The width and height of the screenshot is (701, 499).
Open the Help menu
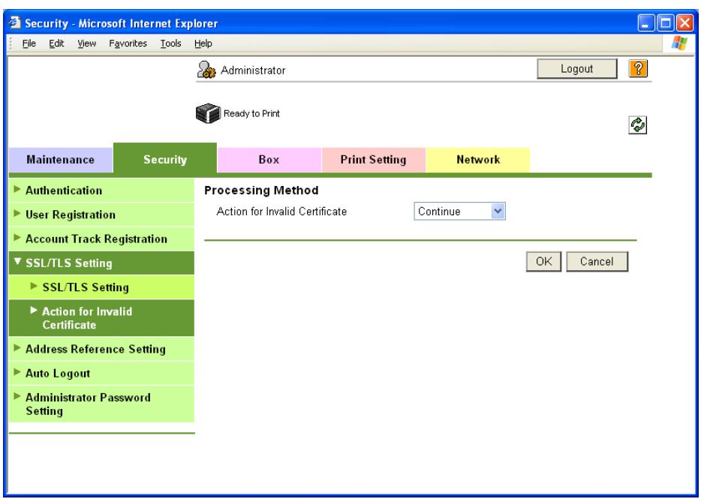(x=203, y=44)
